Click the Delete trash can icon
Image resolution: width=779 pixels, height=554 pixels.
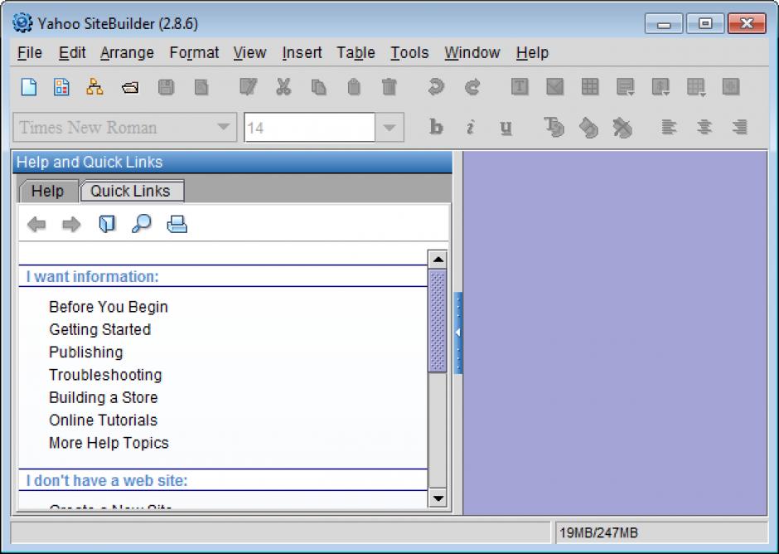click(389, 87)
